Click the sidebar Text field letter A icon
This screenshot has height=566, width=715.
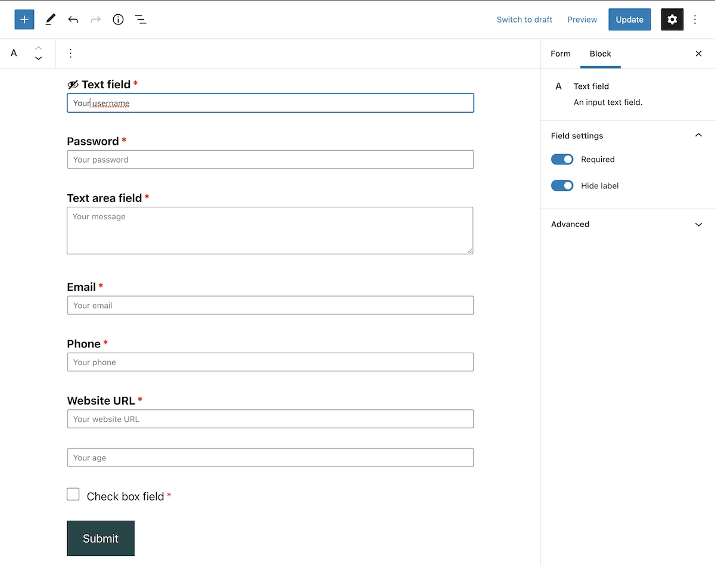[x=558, y=86]
